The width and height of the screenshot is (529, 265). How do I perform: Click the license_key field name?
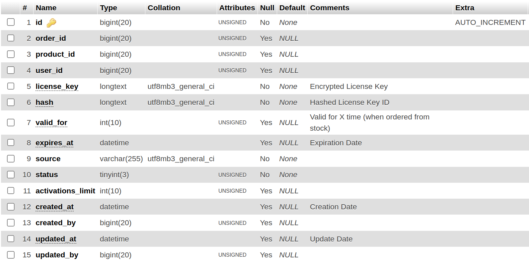coord(57,87)
